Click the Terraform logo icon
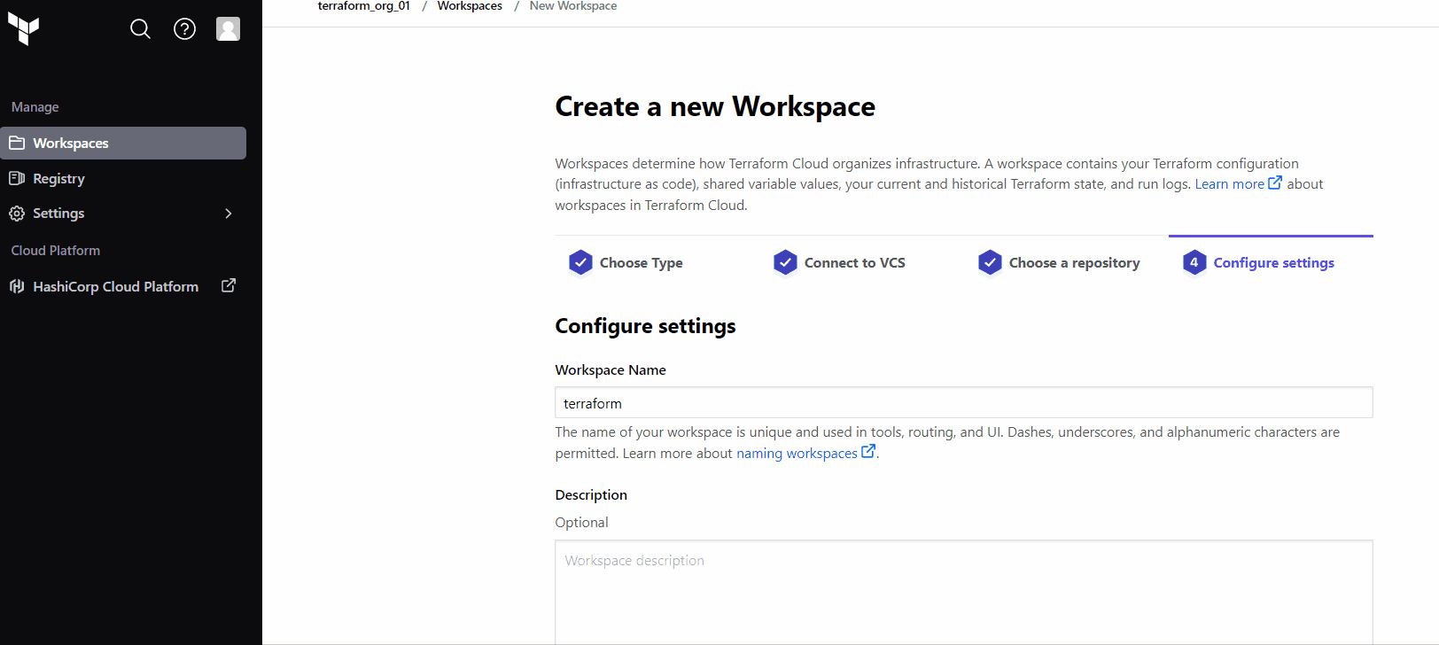Screen dimensions: 1439x645 click(24, 29)
